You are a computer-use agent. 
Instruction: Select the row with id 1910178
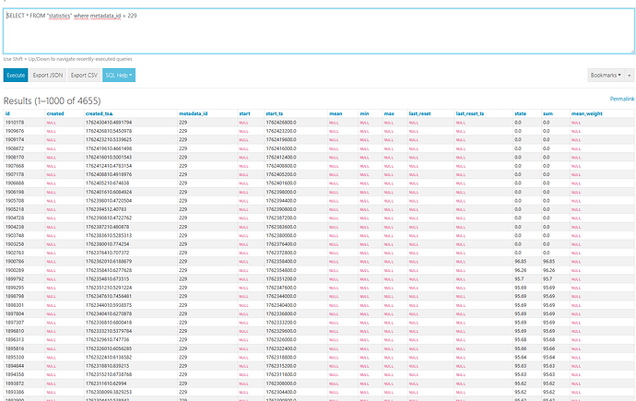(x=16, y=122)
